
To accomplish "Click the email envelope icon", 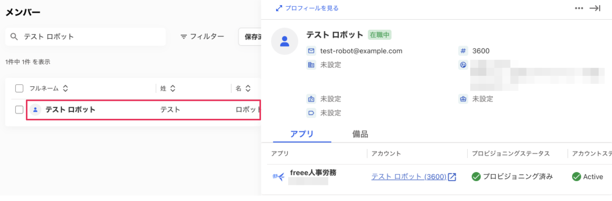I will [x=311, y=51].
